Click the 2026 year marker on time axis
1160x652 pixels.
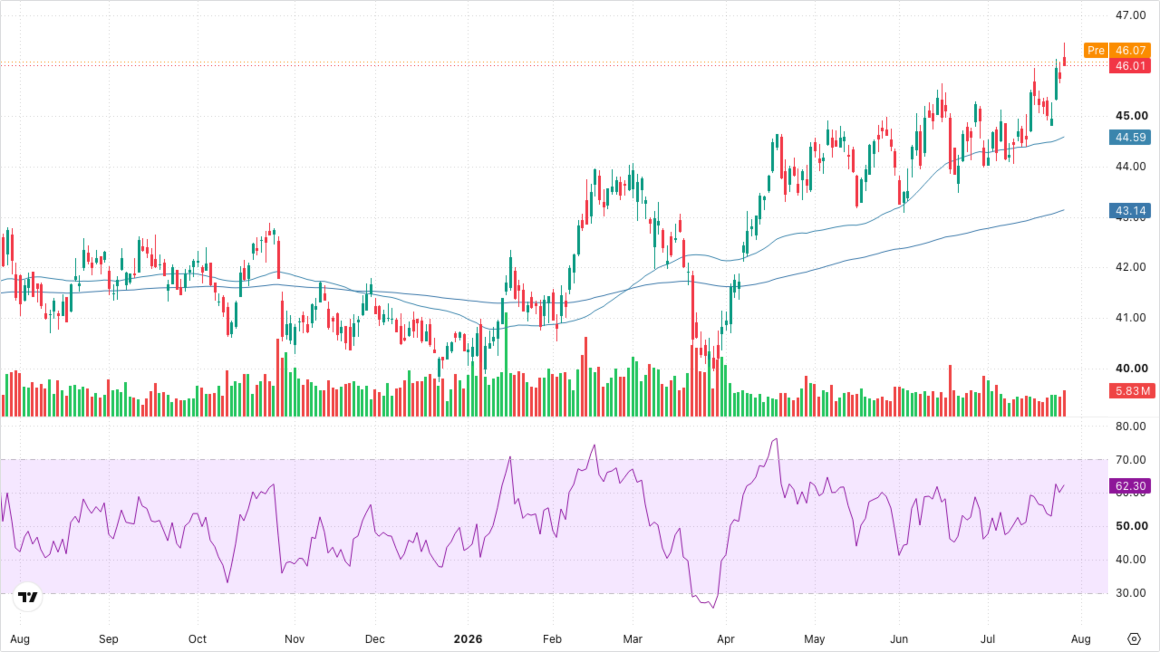pyautogui.click(x=468, y=639)
